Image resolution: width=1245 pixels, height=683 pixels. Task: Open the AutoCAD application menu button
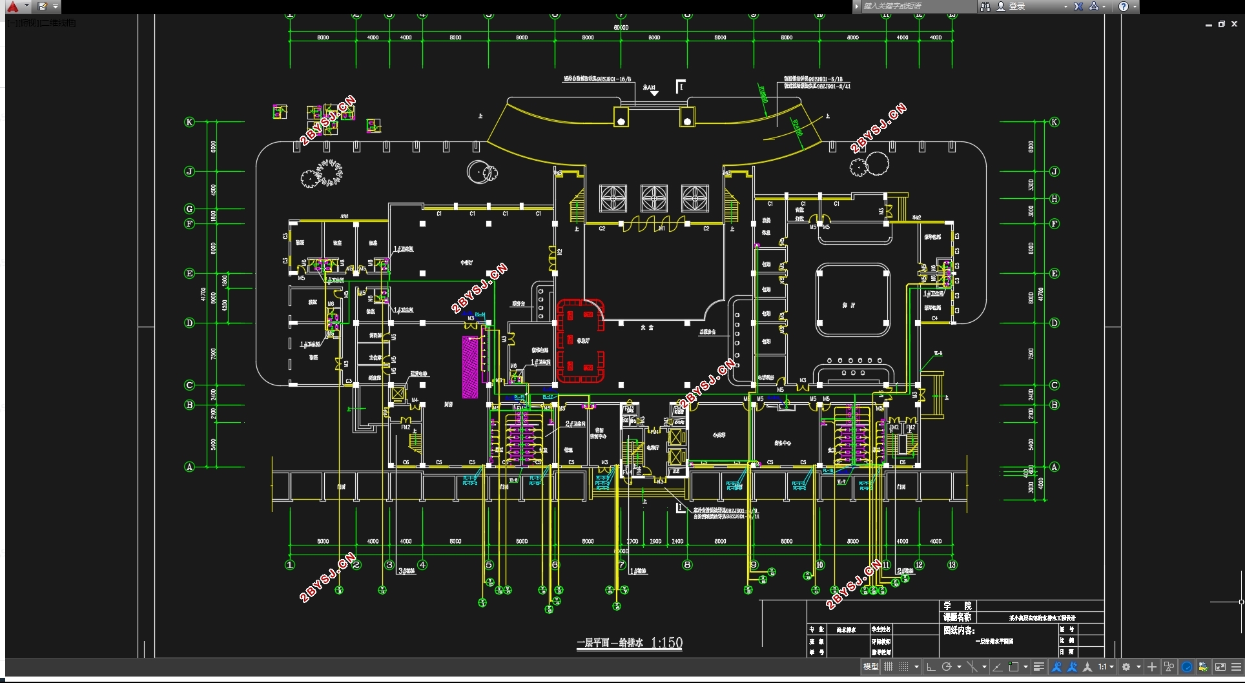coord(13,6)
